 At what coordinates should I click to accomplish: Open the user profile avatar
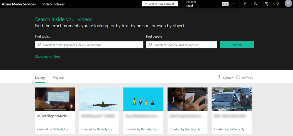pyautogui.click(x=288, y=4)
